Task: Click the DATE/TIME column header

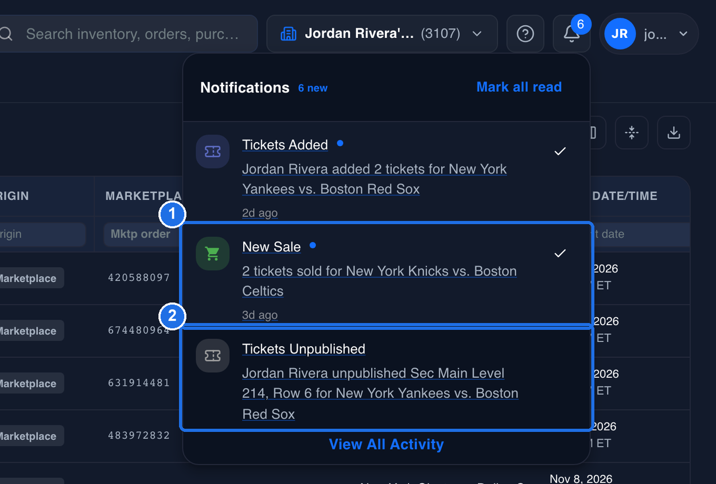Action: pyautogui.click(x=625, y=196)
